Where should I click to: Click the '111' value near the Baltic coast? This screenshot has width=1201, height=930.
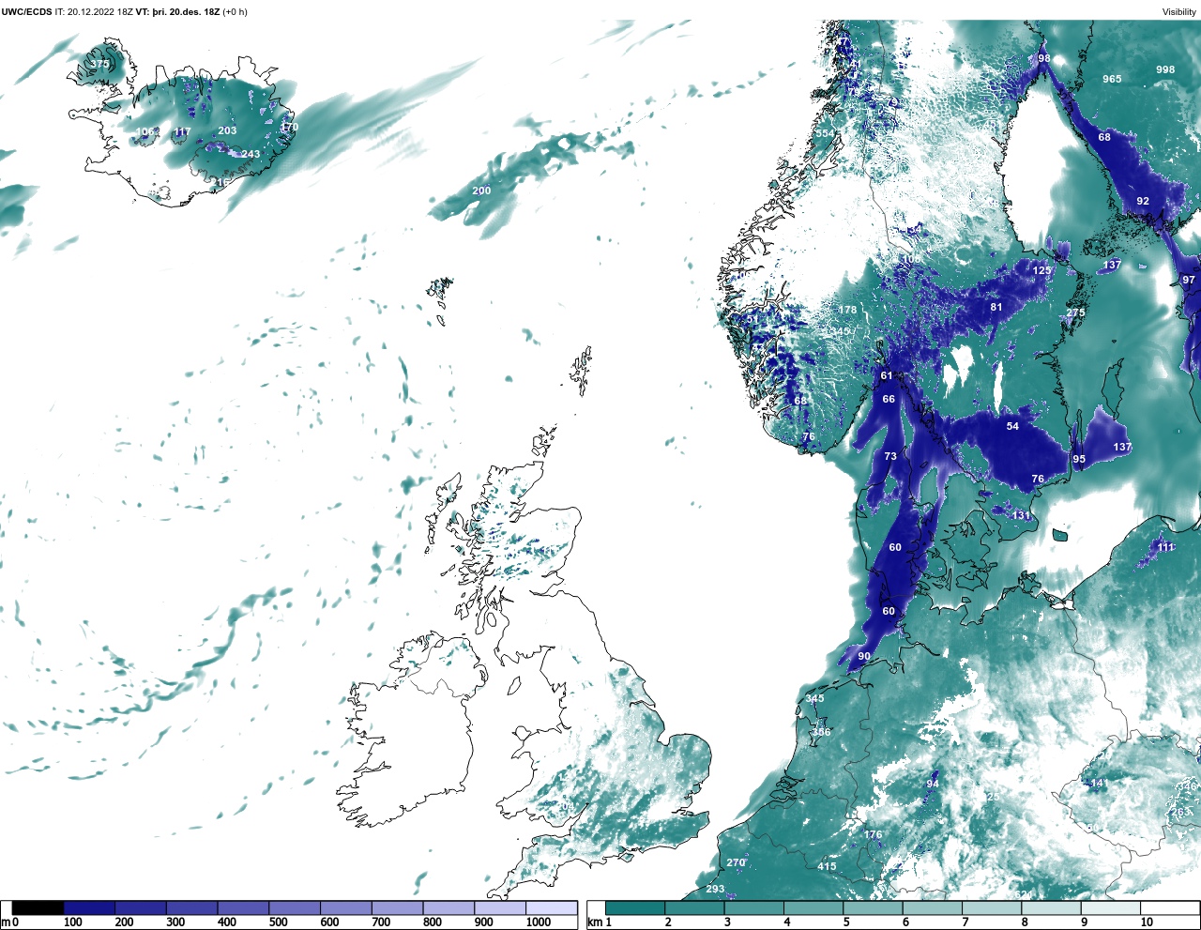(1165, 547)
